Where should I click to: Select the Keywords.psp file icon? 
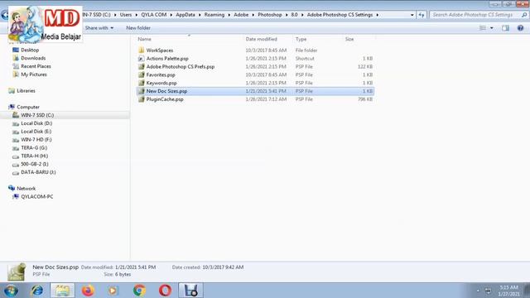[142, 83]
